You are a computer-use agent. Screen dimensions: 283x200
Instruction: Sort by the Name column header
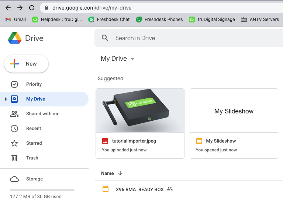(x=107, y=173)
